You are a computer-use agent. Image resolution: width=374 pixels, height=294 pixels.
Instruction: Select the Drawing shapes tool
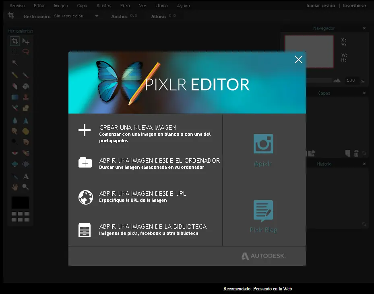[26, 108]
